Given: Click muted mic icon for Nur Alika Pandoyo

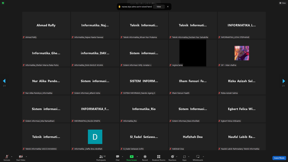Looking at the screenshot, I should pos(24,93).
